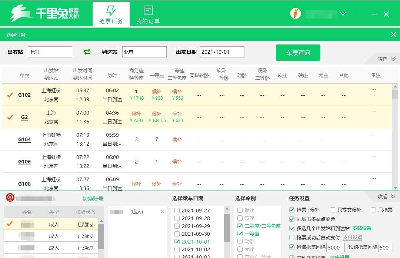Enable 抢票成功后自动支付 checkbox

[x=292, y=238]
